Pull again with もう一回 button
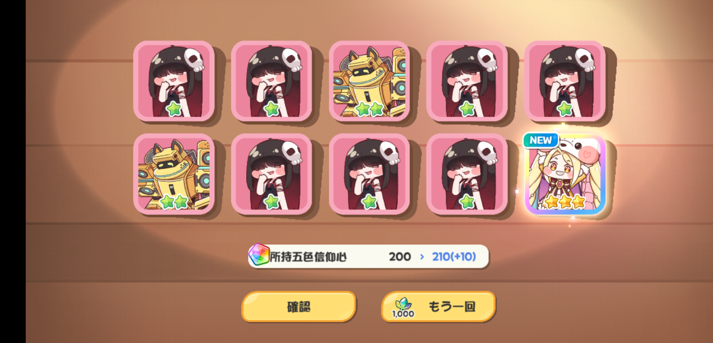 pos(438,307)
